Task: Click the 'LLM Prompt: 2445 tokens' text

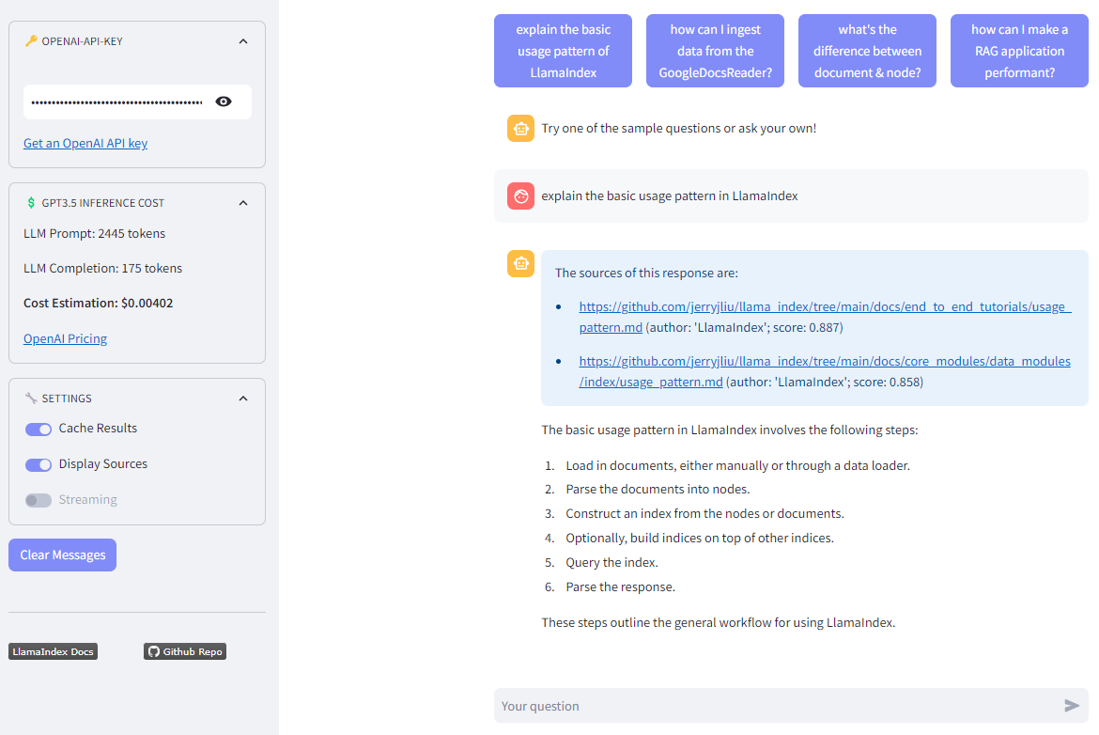Action: coord(95,233)
